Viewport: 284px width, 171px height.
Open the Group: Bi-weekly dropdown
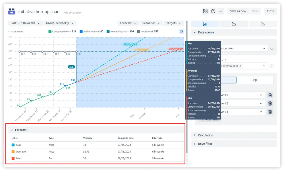pos(60,23)
